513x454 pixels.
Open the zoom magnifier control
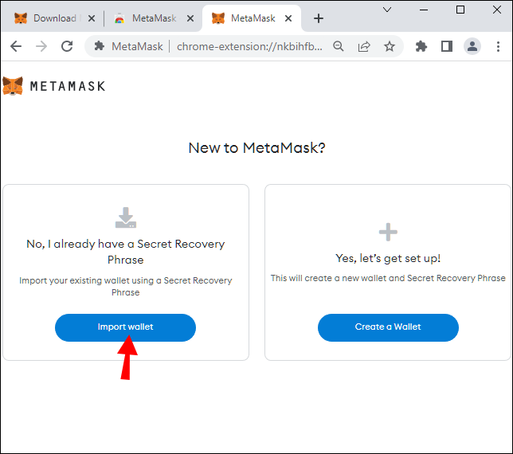pos(339,46)
